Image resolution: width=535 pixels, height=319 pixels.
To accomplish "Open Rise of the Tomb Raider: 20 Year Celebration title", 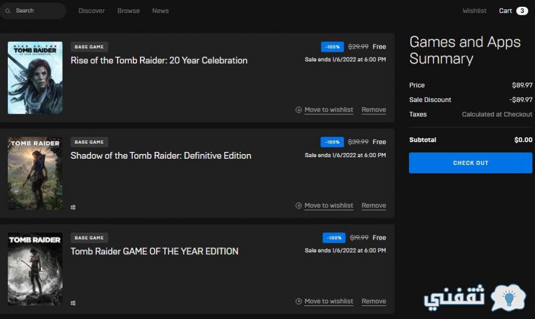I will tap(159, 61).
